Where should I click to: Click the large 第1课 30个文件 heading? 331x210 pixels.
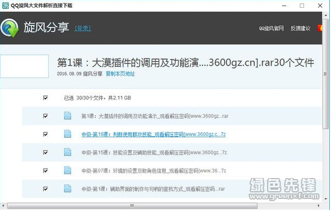[186, 62]
